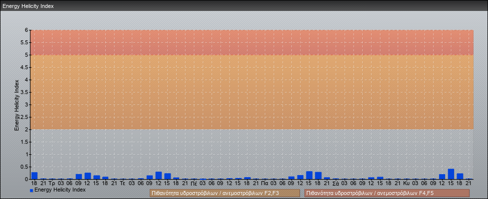
Task: Select the F4,F5 waterspout probability legend box
Action: click(387, 193)
